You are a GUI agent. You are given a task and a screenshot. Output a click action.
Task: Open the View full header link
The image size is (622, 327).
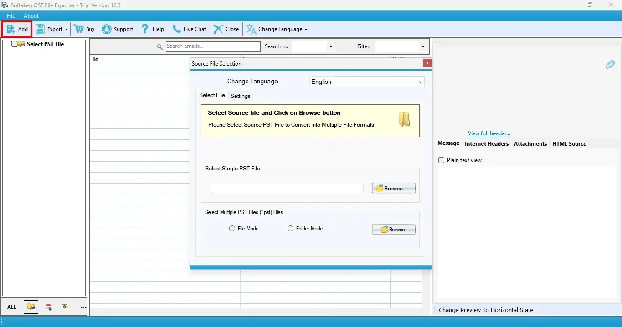489,133
